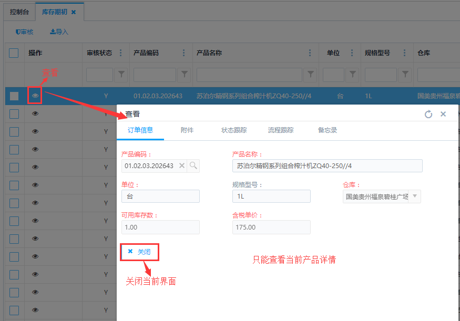The image size is (460, 321).
Task: Open the 产品名称 column options menu (three dots)
Action: click(310, 53)
